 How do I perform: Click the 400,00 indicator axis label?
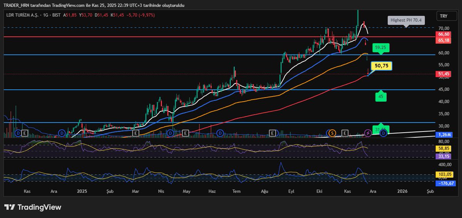(x=444, y=165)
